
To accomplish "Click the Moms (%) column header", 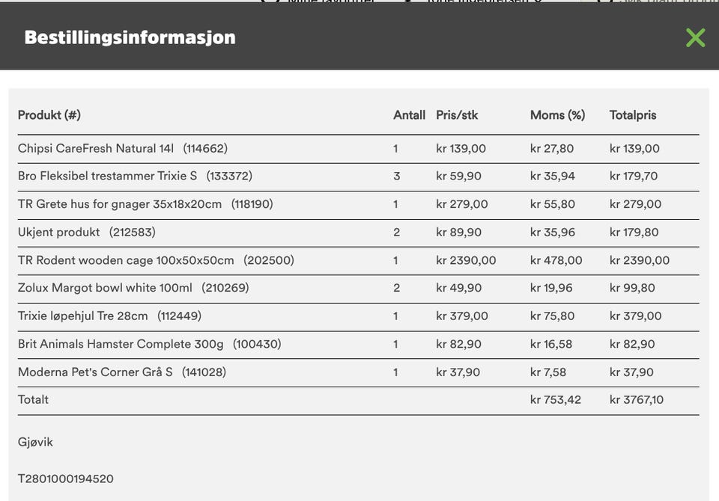I will (x=557, y=115).
